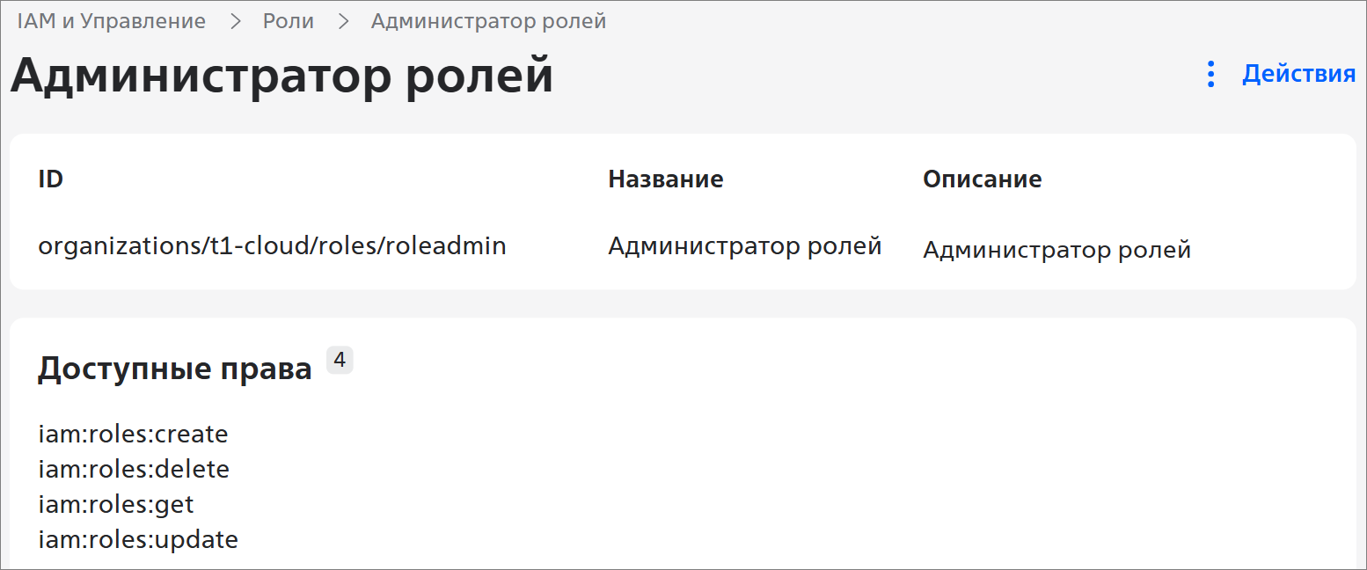Click the blue Действия link
The height and width of the screenshot is (570, 1367).
point(1298,74)
